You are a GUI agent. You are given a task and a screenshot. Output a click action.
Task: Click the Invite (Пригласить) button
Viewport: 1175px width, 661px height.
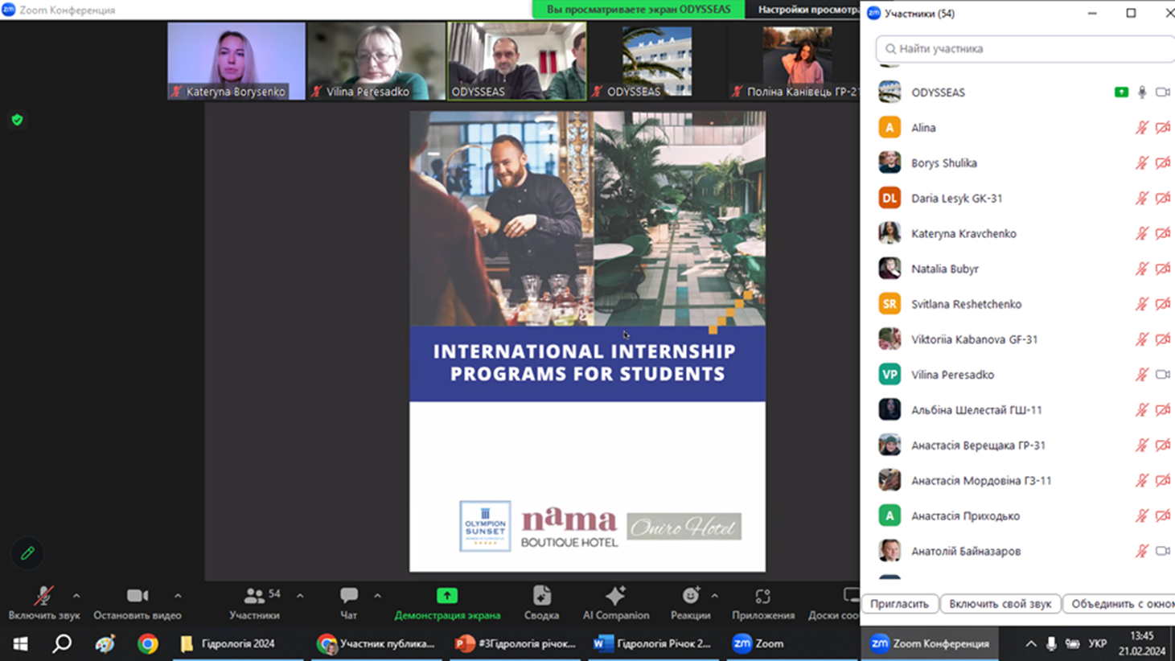[x=899, y=604]
